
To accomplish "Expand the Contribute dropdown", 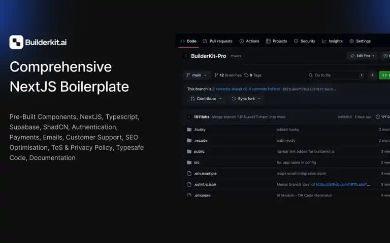I will pyautogui.click(x=206, y=99).
